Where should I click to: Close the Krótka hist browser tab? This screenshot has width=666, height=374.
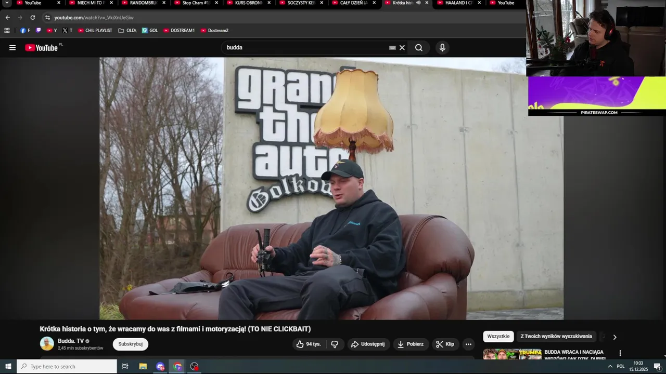(427, 3)
